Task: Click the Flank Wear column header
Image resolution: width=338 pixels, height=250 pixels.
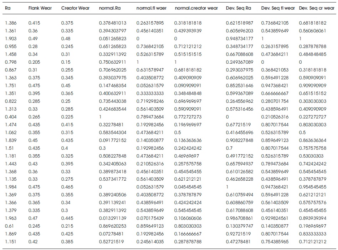Action: 40,8
